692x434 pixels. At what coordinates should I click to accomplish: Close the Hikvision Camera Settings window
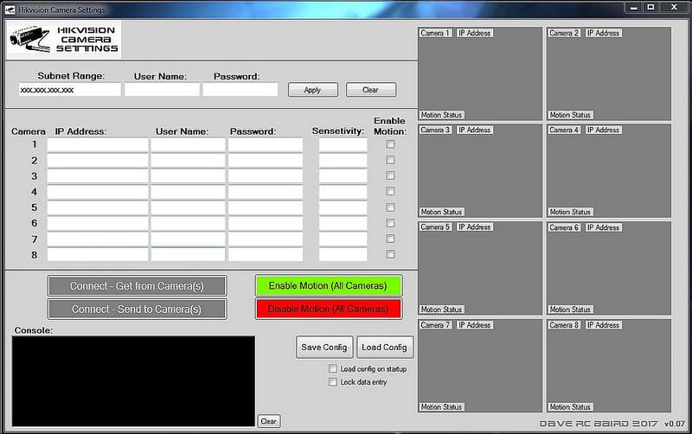point(674,8)
